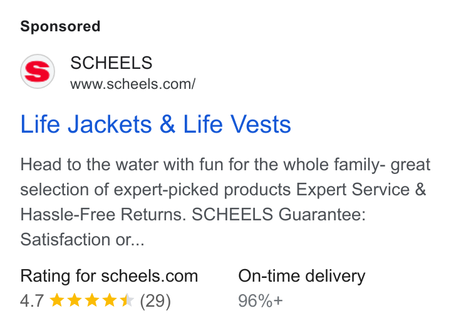Click the second gold rating star
This screenshot has width=476, height=328.
(75, 300)
